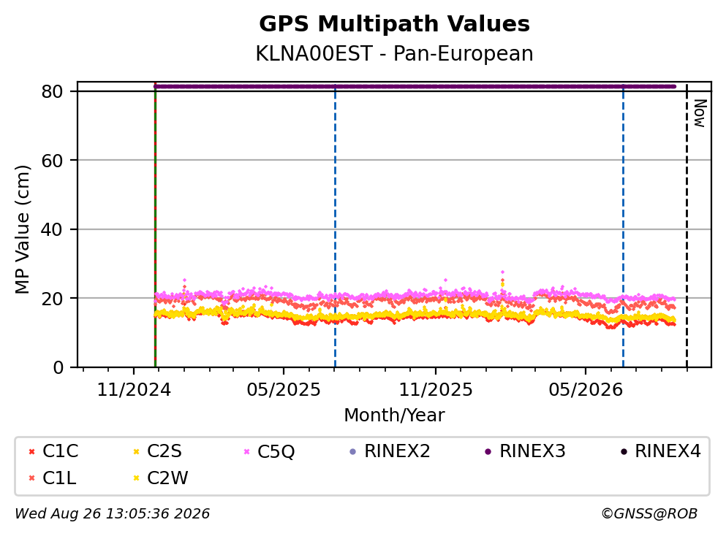Click the Now dashed line label

pyautogui.click(x=700, y=113)
